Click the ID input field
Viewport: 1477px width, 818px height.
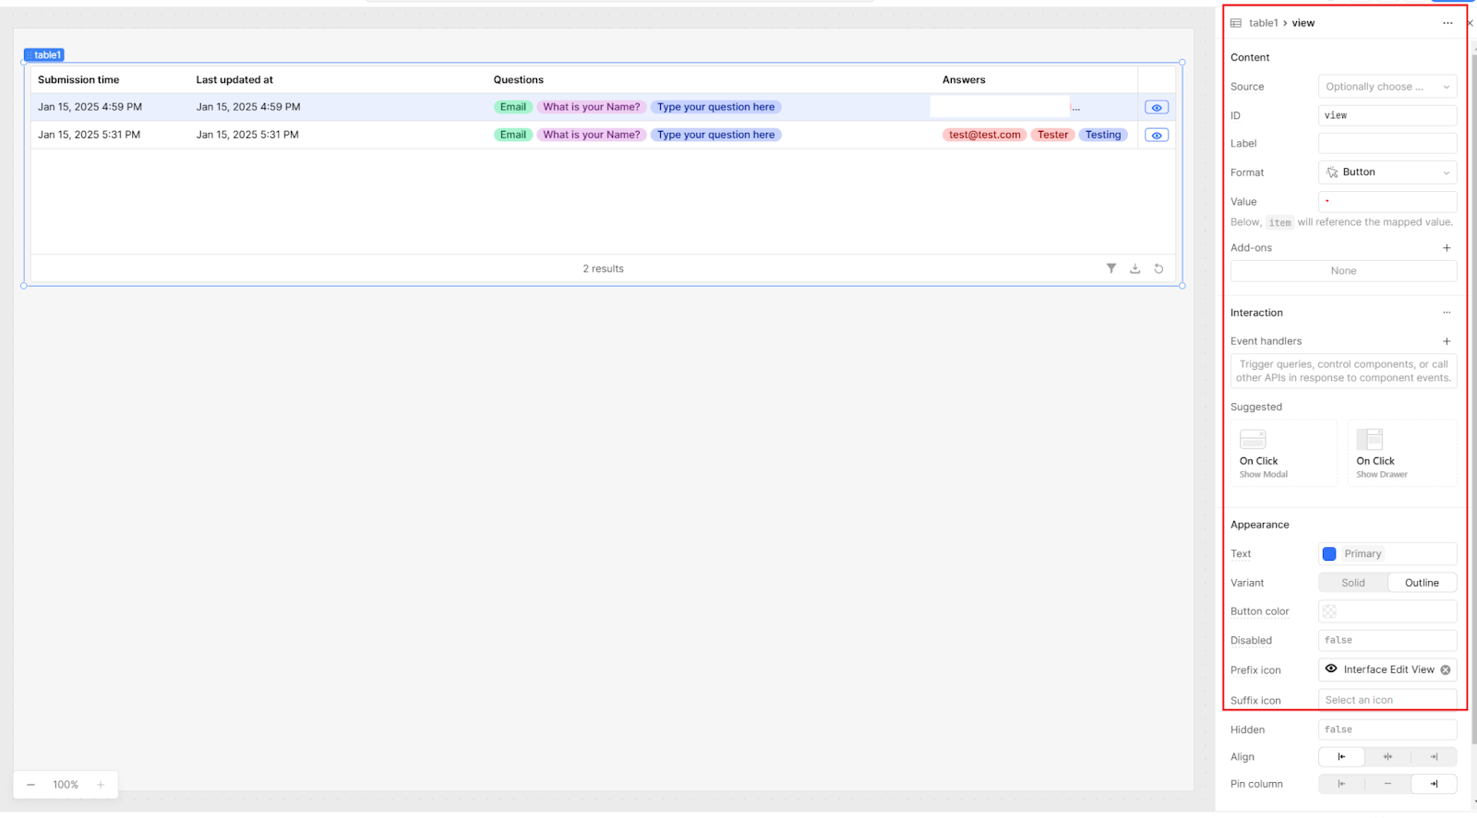click(1387, 115)
